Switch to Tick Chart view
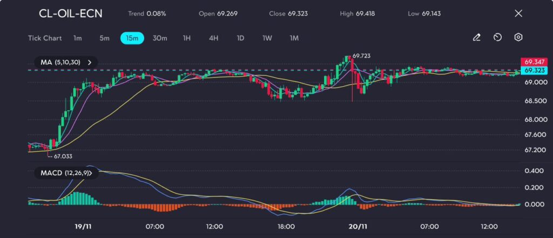This screenshot has height=238, width=553. coord(44,38)
